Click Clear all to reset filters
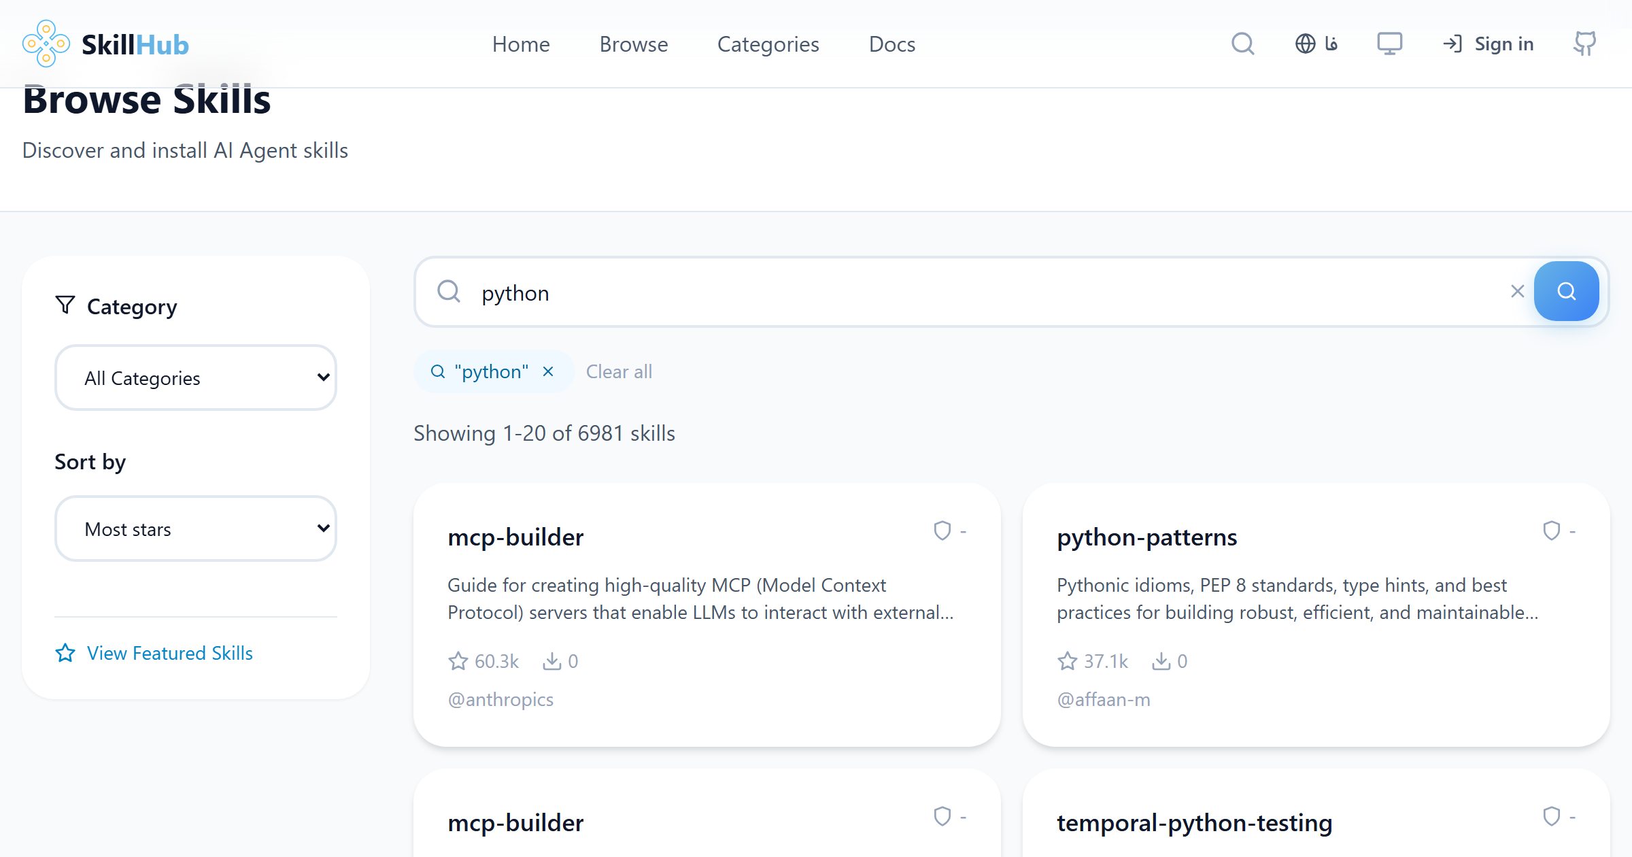Screen dimensions: 1632x857 point(619,371)
